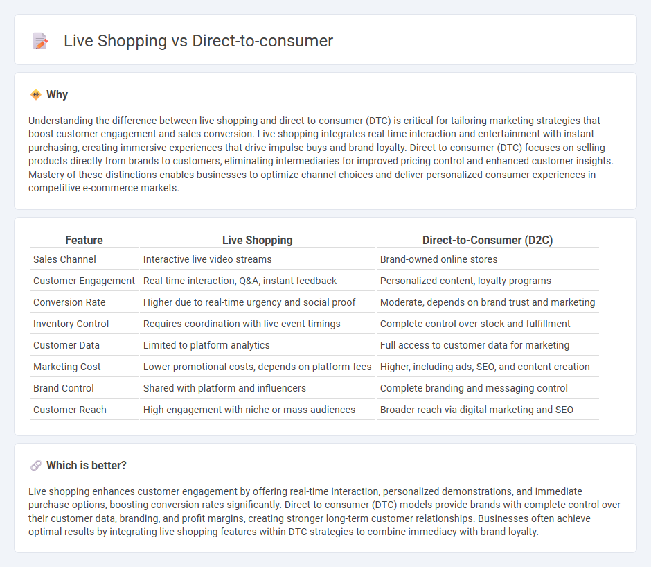Click the Direct-to-Consumer (D2C) column header
Viewport: 651px width, 567px height.
click(488, 241)
